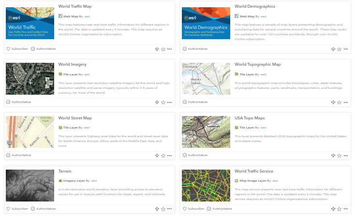Viewport: 355px width, 216px height.
Task: Star the USA Topo Maps item
Action: (x=340, y=156)
